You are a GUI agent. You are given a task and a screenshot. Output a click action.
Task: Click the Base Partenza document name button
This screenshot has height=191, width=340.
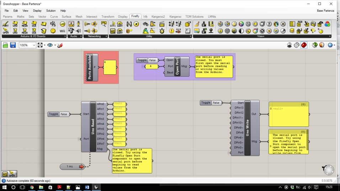click(325, 11)
